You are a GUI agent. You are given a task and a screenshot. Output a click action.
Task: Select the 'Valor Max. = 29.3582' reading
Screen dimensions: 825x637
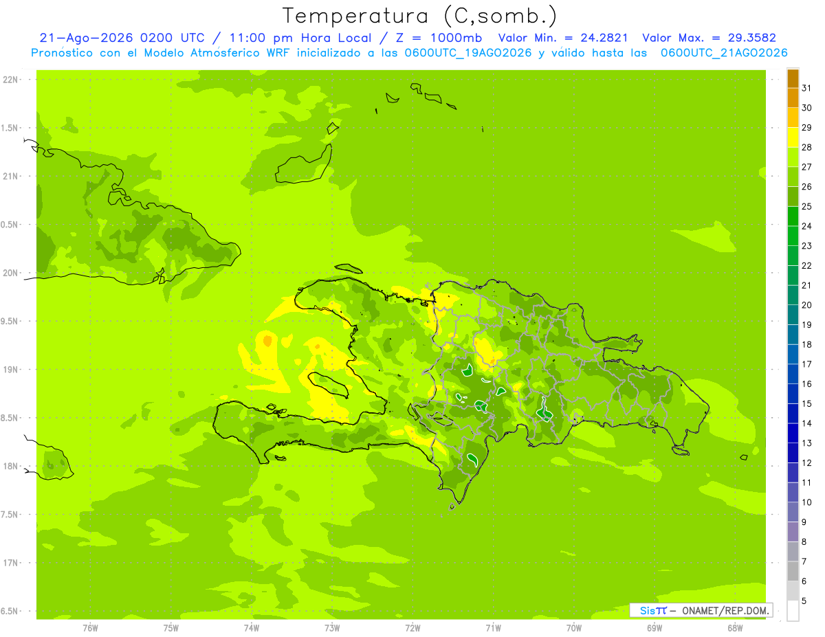tap(708, 38)
